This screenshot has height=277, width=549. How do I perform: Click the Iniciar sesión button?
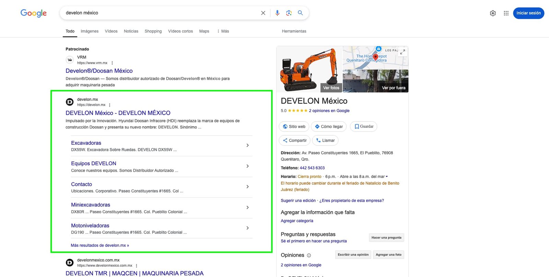pos(528,13)
